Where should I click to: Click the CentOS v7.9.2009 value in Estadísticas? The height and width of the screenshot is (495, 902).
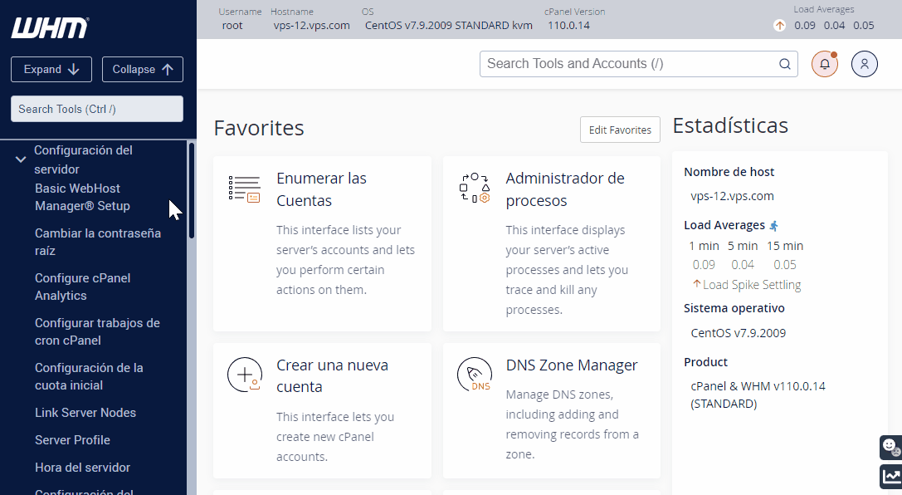pyautogui.click(x=738, y=333)
